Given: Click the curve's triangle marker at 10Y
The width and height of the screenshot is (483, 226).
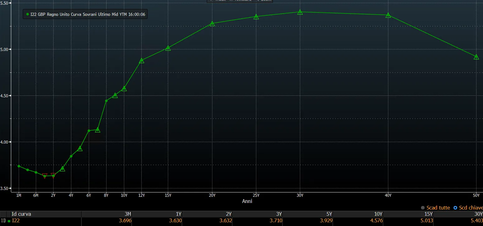Looking at the screenshot, I should 124,88.
